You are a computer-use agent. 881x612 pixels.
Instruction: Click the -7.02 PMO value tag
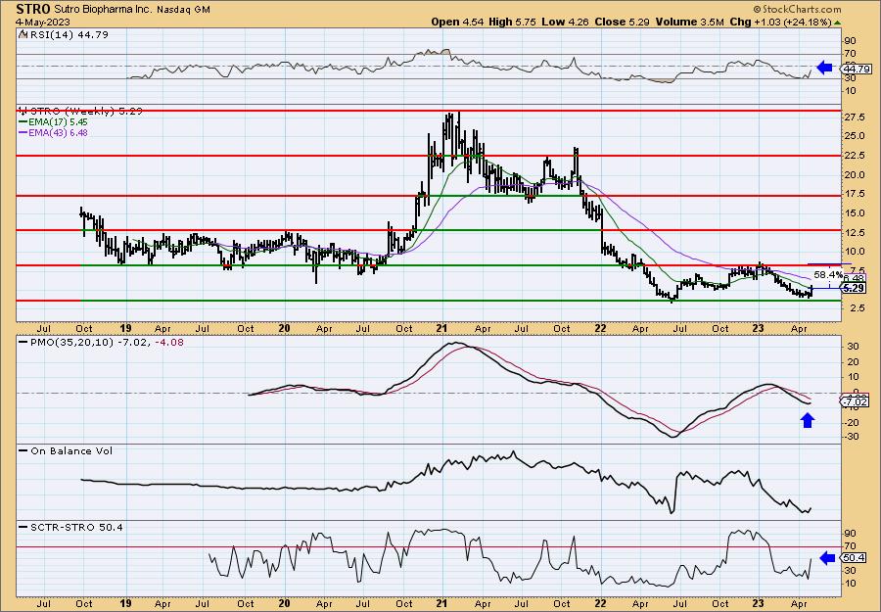pos(856,401)
